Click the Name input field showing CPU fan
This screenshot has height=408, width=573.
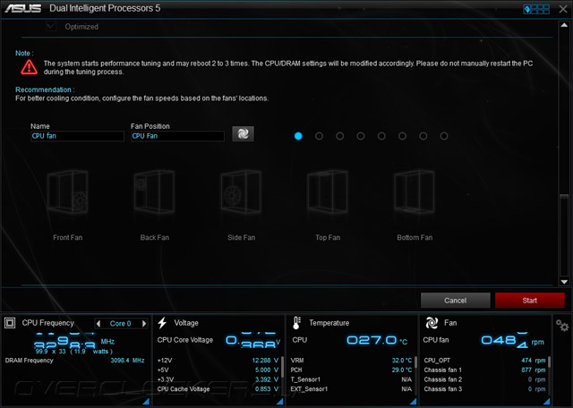tap(78, 136)
